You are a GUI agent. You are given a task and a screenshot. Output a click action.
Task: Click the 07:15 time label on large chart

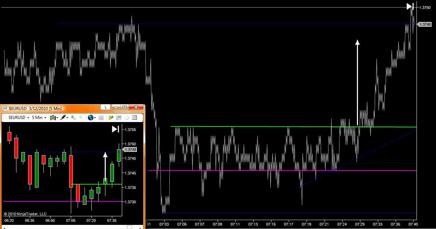[271, 224]
